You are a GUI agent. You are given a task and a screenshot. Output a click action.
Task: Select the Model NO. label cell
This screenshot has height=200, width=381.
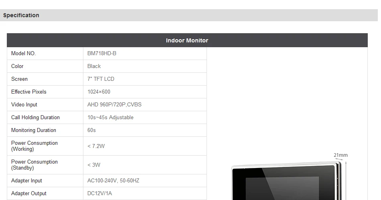pos(45,53)
